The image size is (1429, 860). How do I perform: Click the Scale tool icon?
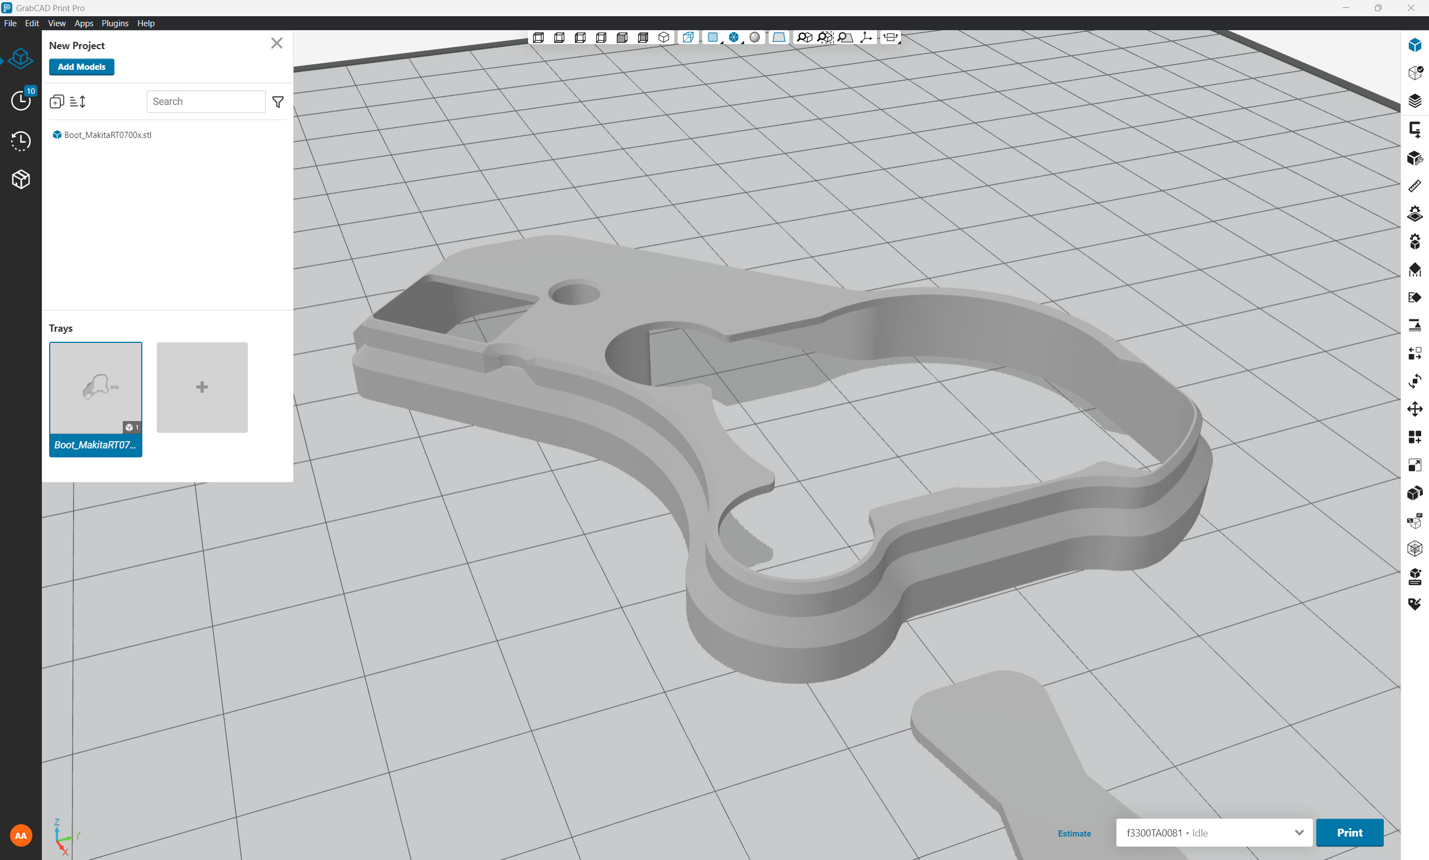1414,465
